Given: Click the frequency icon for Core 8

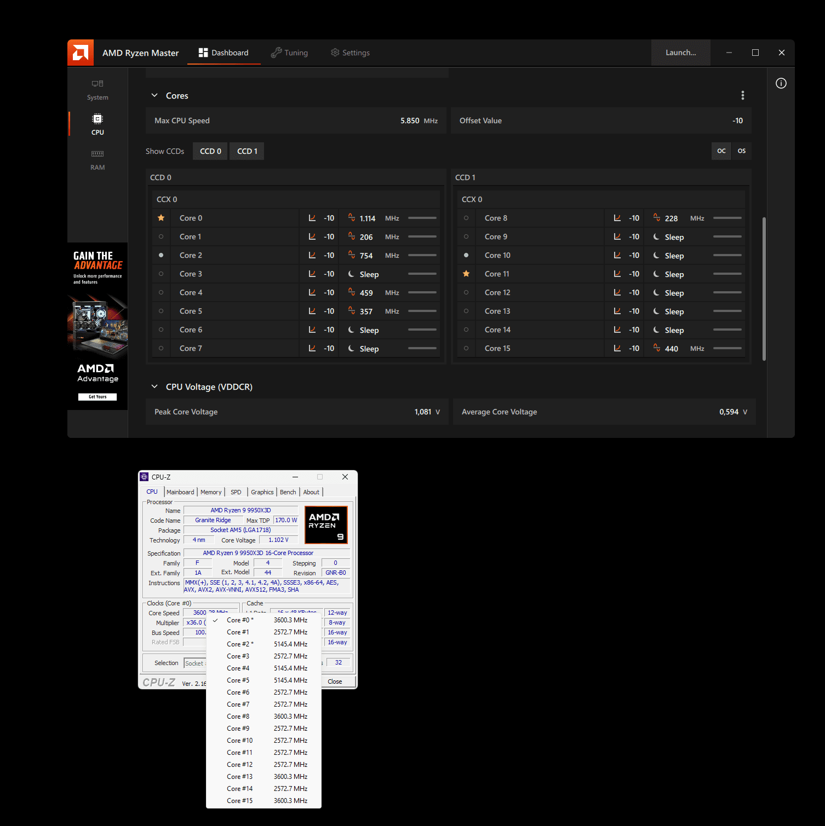Looking at the screenshot, I should pyautogui.click(x=657, y=218).
